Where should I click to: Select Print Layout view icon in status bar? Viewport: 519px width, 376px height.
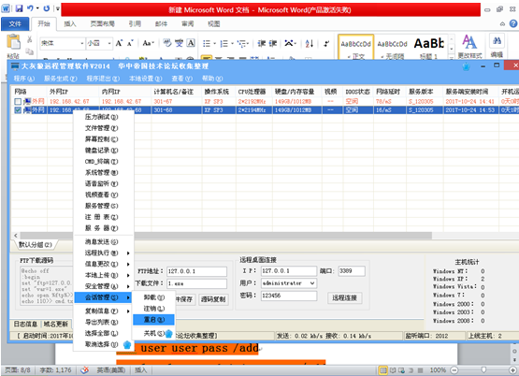tap(383, 370)
